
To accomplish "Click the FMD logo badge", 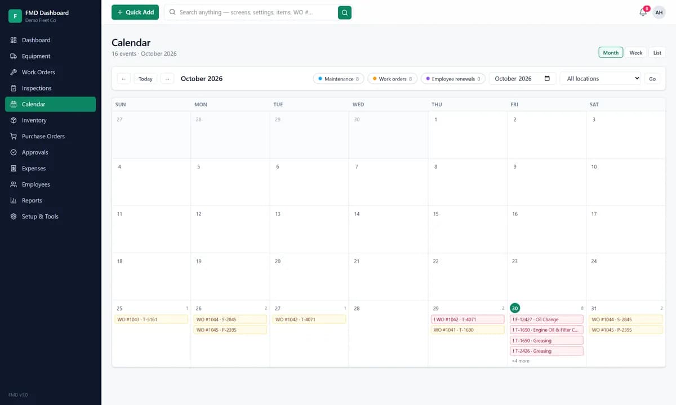I will 15,16.
